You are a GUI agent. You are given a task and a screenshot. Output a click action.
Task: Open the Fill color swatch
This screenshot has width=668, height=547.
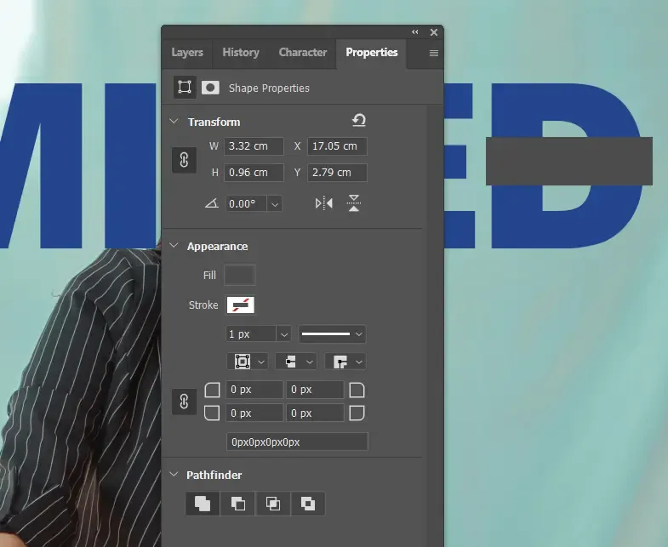click(240, 276)
